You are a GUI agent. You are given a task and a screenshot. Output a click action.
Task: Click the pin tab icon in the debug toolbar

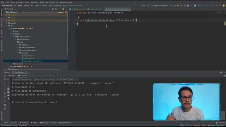pos(5,109)
